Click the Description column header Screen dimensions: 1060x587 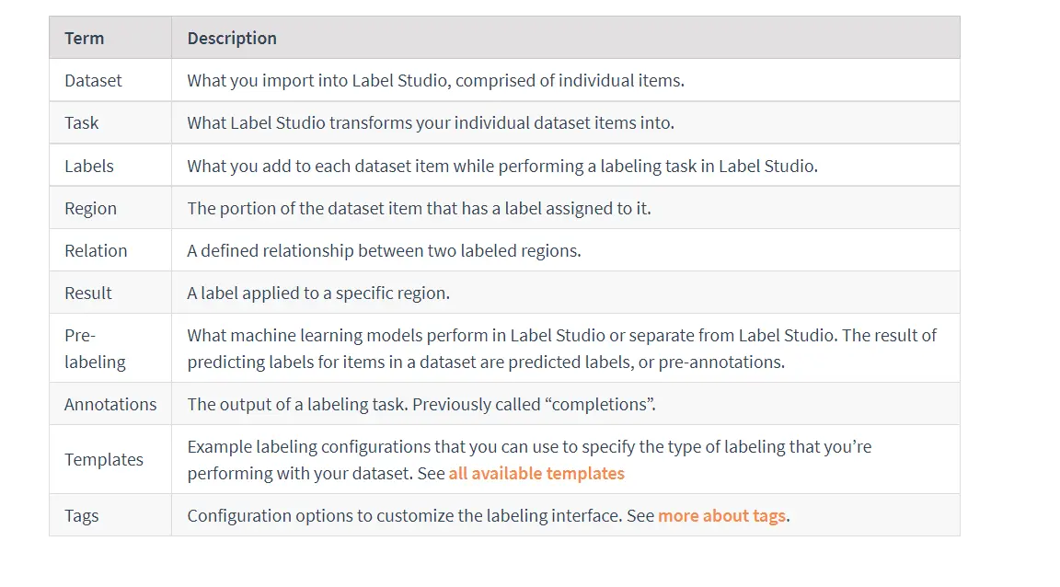click(x=566, y=38)
